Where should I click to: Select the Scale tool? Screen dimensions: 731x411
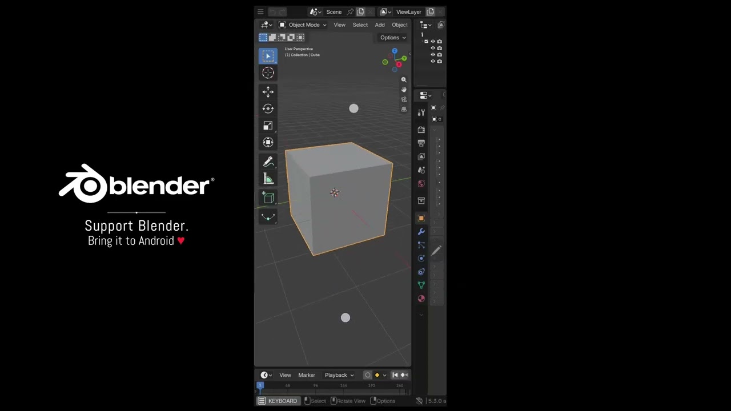tap(268, 126)
